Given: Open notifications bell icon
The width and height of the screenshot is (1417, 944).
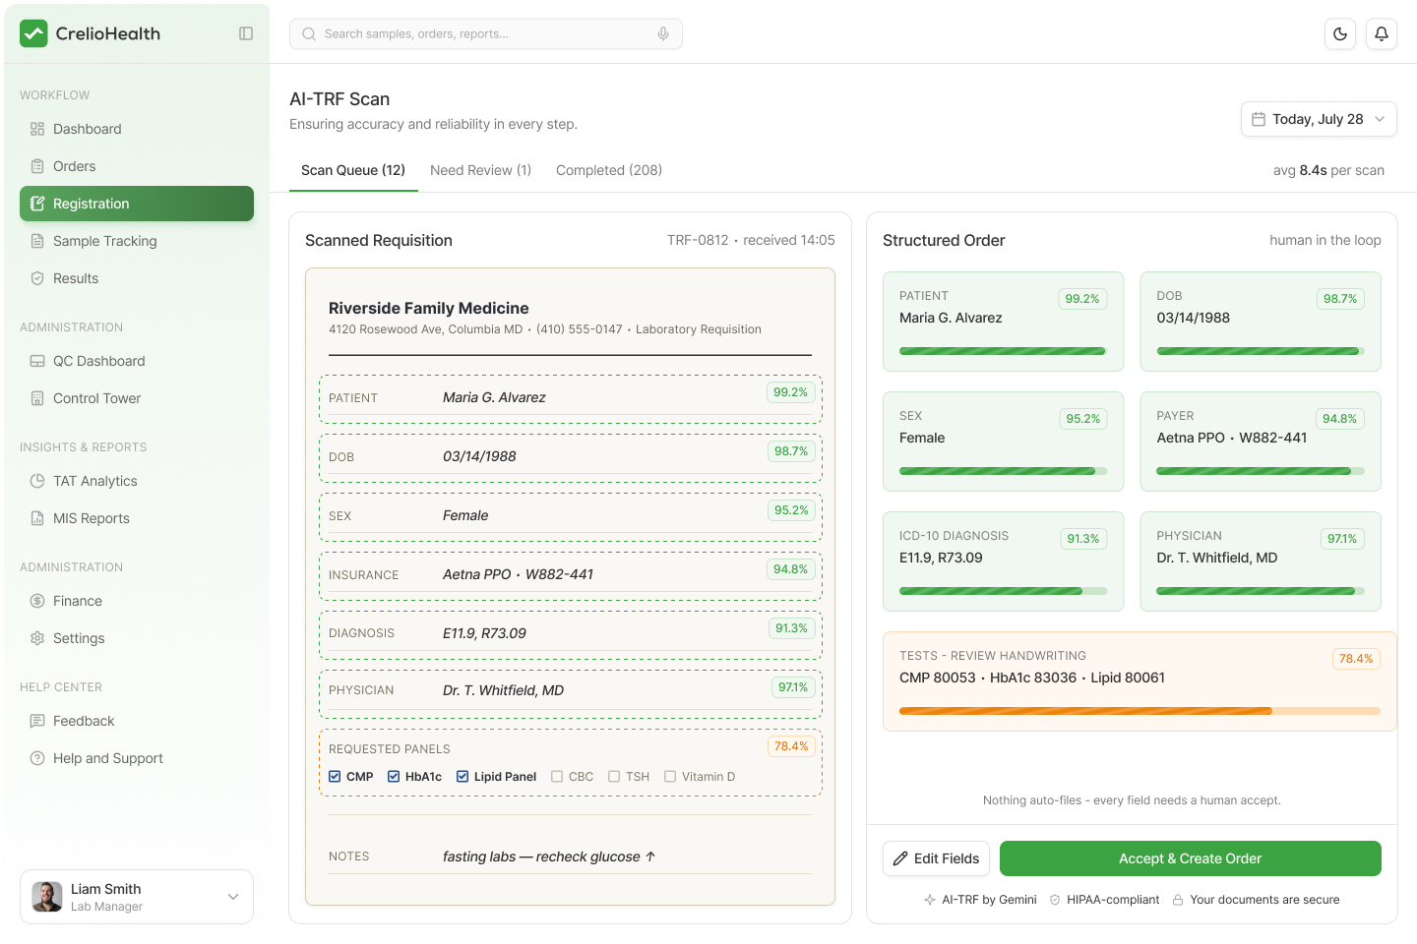Looking at the screenshot, I should [1382, 33].
